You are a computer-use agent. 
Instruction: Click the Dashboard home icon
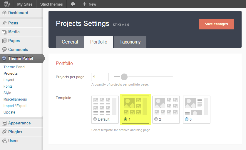(4, 13)
